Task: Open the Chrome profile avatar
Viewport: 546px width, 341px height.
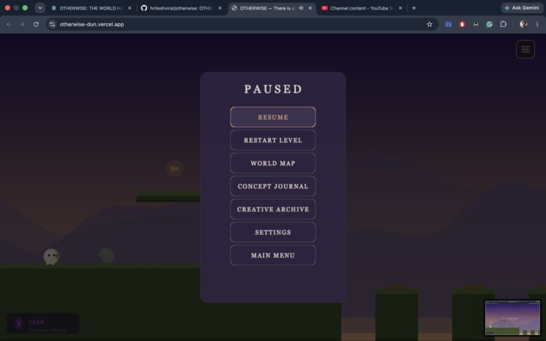Action: point(523,24)
